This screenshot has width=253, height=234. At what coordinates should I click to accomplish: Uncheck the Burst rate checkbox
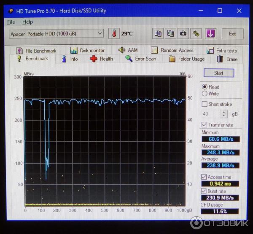click(204, 191)
